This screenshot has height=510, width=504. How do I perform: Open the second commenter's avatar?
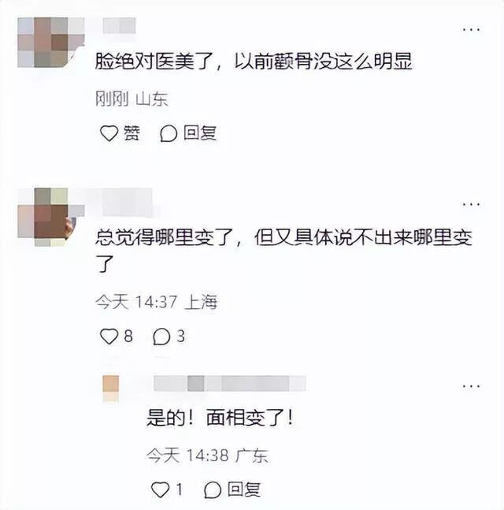tap(51, 217)
